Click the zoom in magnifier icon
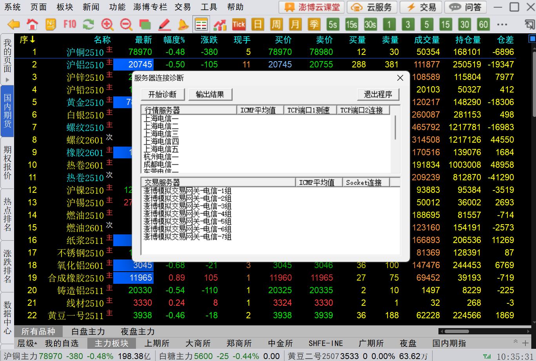The image size is (536, 361). coord(107,25)
